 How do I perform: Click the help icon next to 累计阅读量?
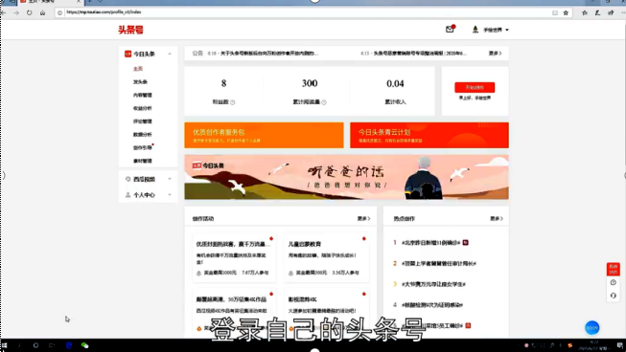click(x=324, y=102)
